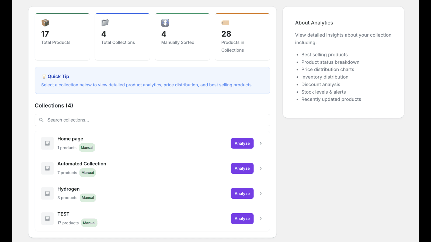
Task: Click the image placeholder icon for Home page
Action: point(47,143)
